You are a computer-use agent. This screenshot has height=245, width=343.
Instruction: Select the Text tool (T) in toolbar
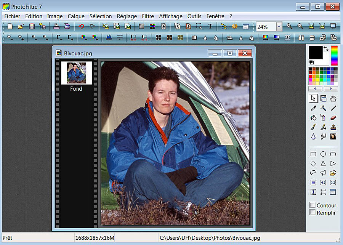(x=210, y=26)
